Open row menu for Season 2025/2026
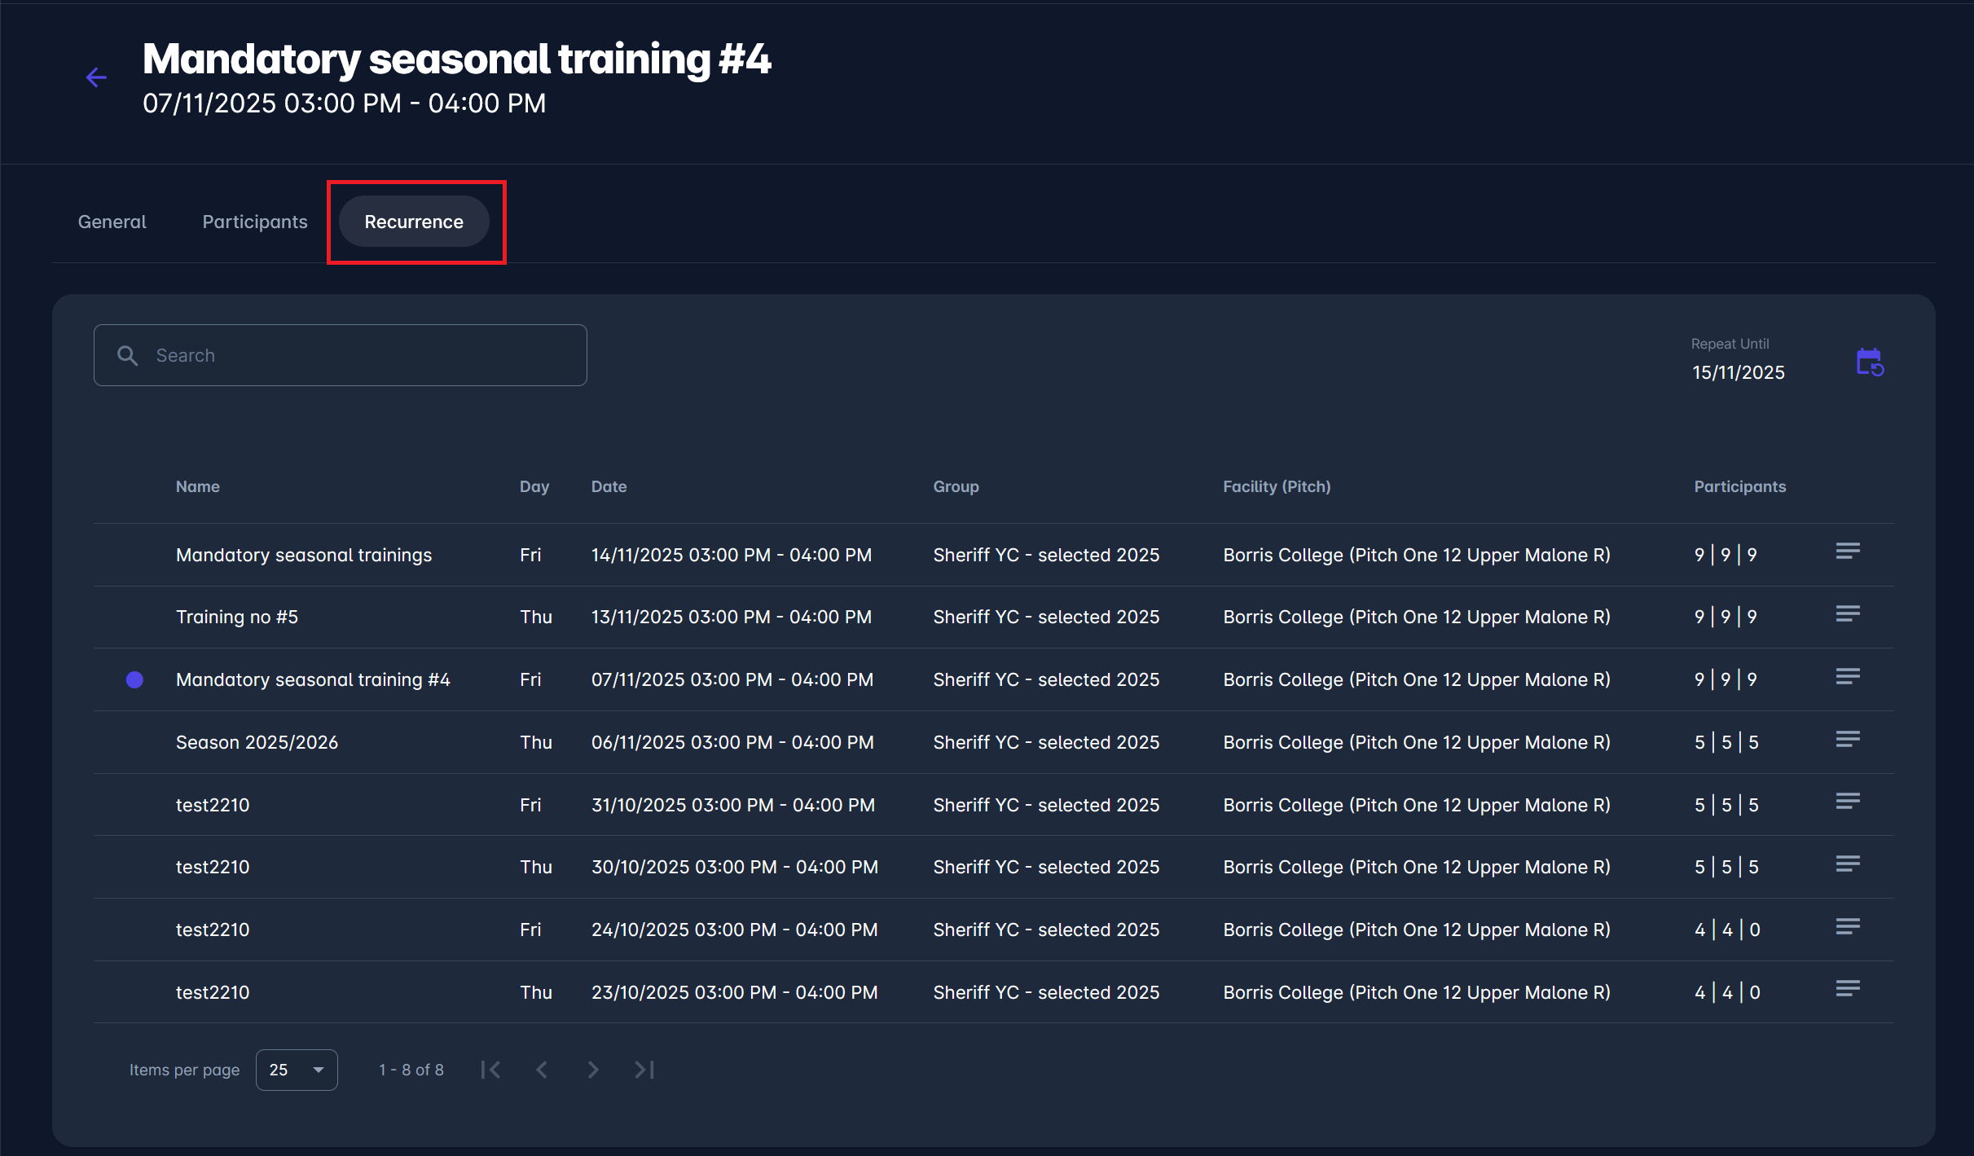This screenshot has height=1156, width=1974. (1847, 739)
